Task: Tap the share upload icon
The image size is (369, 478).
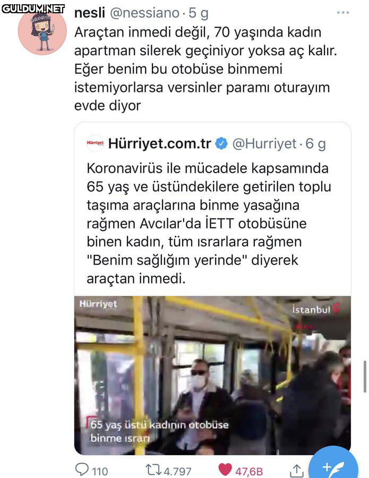Action: 296,471
